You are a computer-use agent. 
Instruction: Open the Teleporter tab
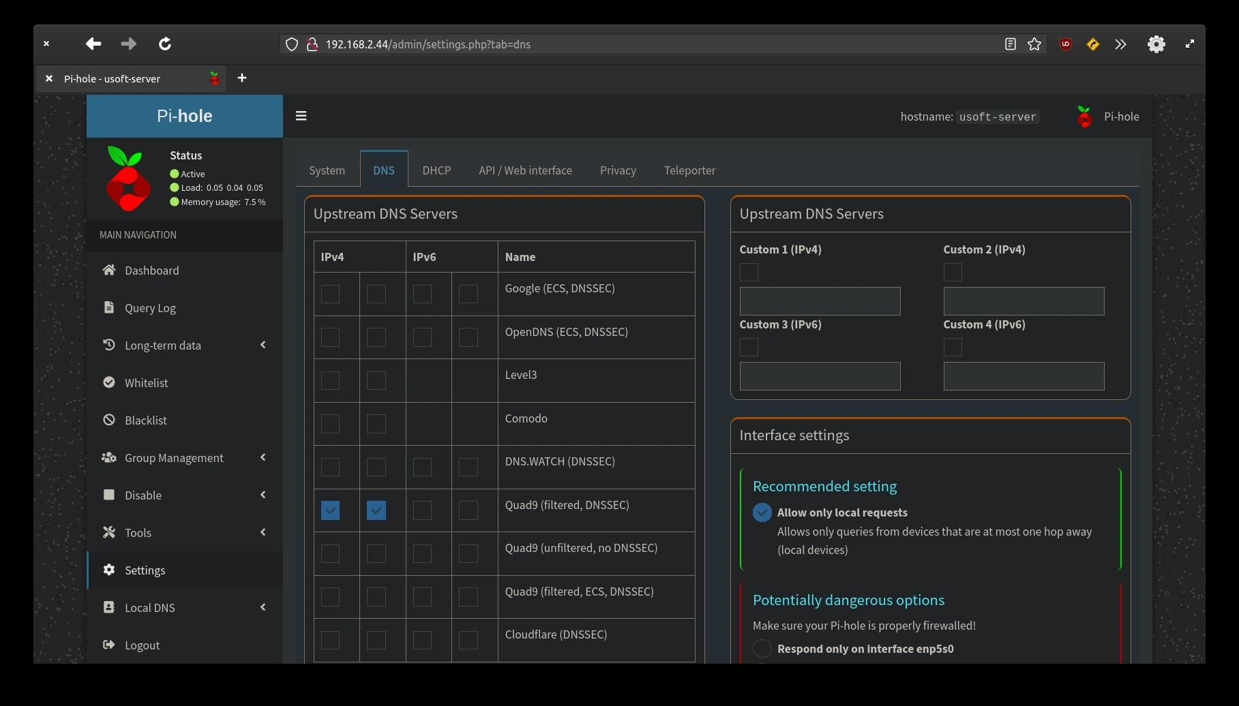click(x=689, y=170)
